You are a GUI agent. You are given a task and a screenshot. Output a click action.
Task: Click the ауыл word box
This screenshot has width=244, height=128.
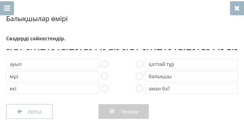[52, 64]
